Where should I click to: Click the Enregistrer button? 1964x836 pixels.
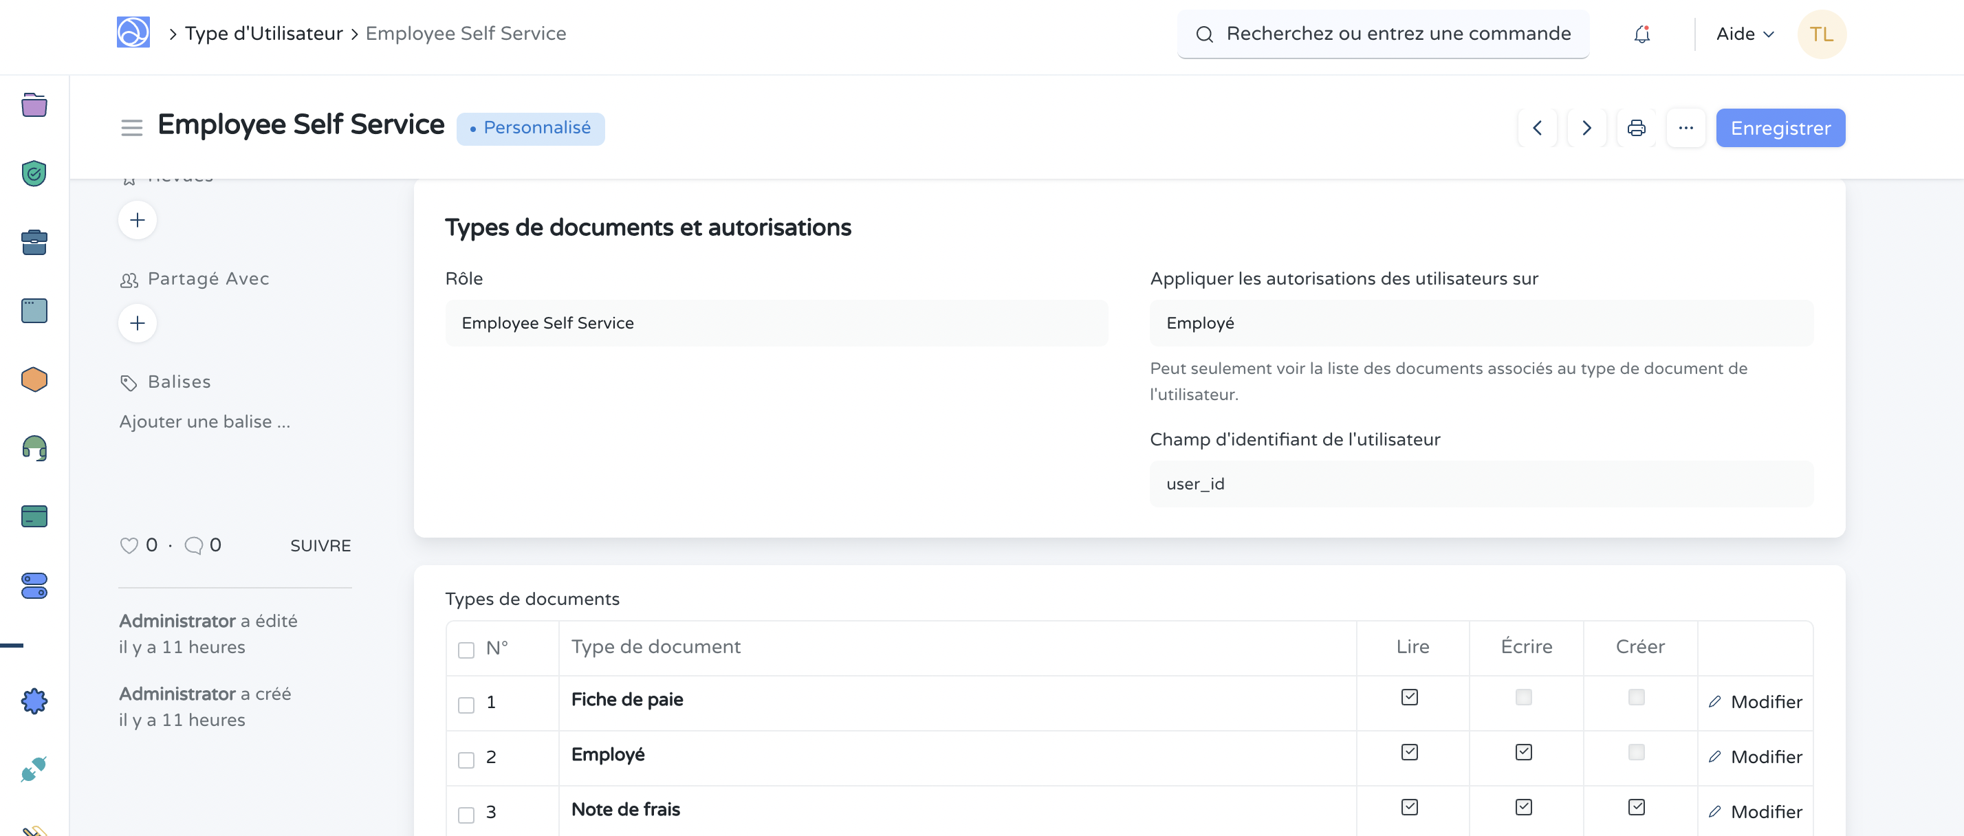pos(1780,128)
